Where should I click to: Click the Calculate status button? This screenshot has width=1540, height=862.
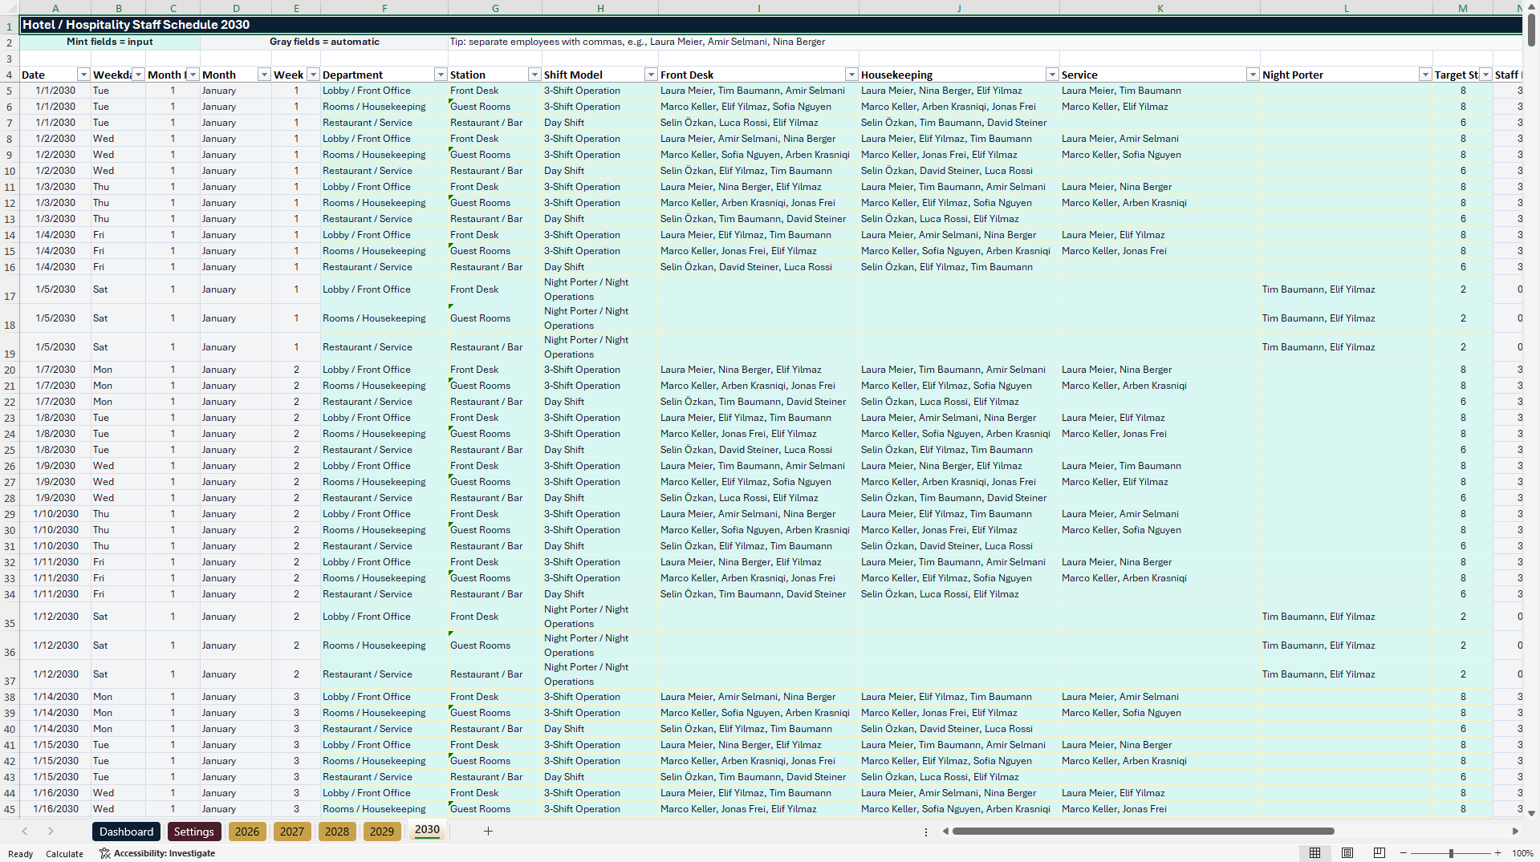pos(64,854)
